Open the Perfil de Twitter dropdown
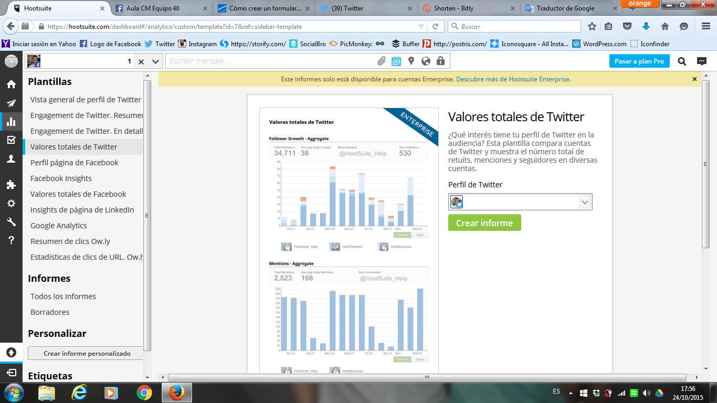This screenshot has height=403, width=717. pos(585,202)
